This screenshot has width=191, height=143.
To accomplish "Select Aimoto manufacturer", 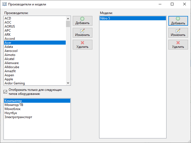I will [x=35, y=55].
